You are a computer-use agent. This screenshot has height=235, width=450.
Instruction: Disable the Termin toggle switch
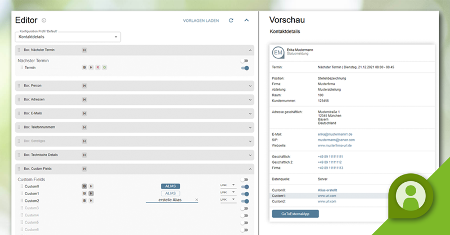[x=245, y=68]
